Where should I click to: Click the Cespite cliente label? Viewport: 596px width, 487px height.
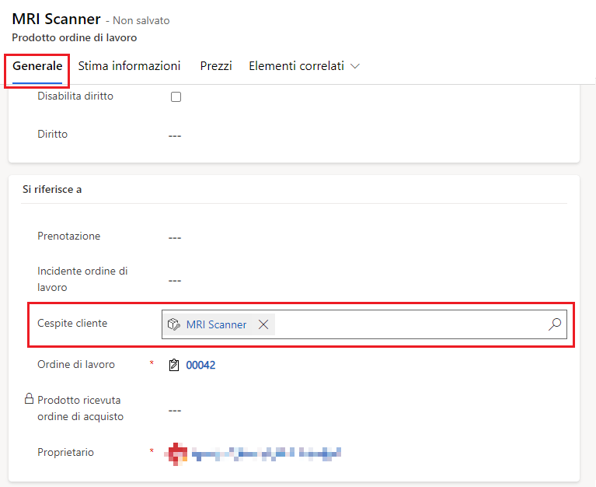(72, 324)
